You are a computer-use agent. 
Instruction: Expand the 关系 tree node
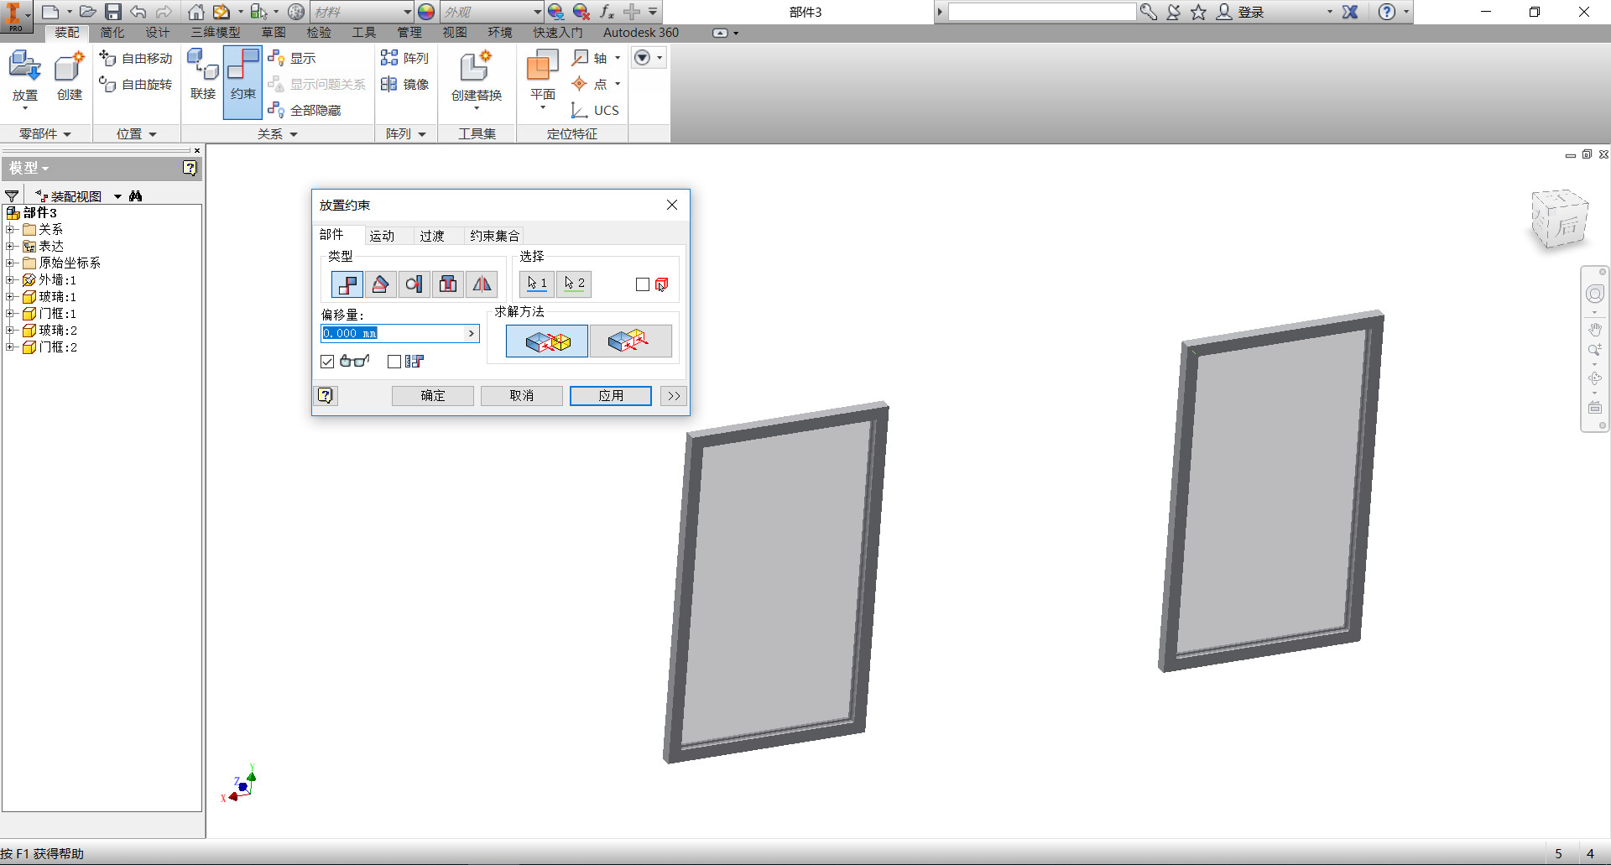[10, 229]
